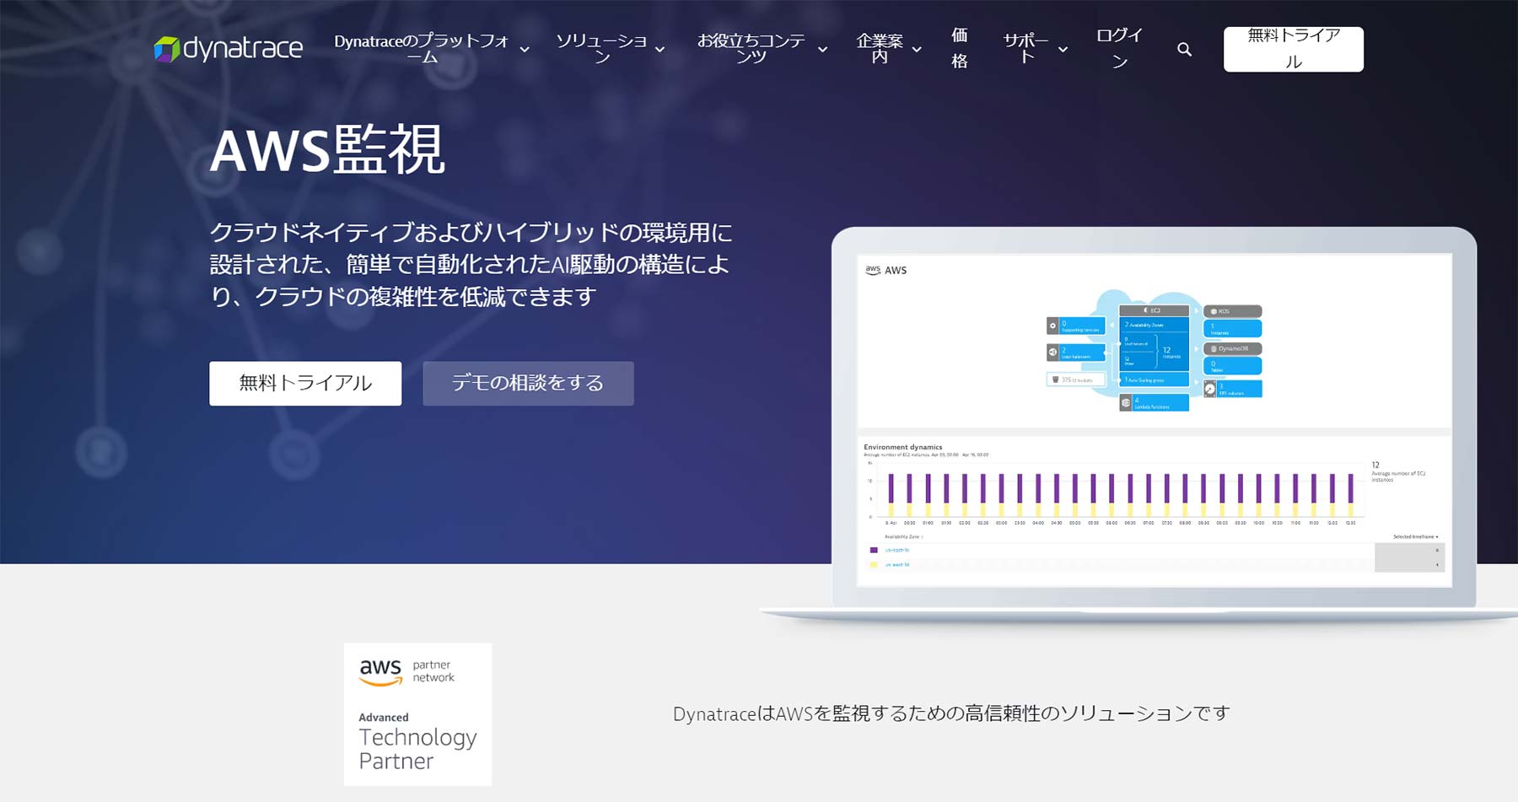Open the お役立ちコンテンツ menu

tap(751, 49)
